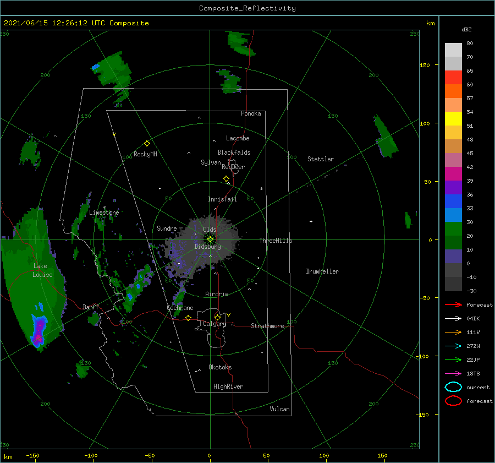The width and height of the screenshot is (495, 463).
Task: Click the Blackfalds label
Action: [234, 152]
